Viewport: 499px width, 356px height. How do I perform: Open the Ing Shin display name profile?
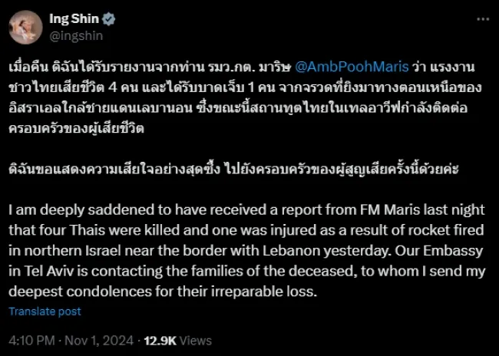pos(74,19)
